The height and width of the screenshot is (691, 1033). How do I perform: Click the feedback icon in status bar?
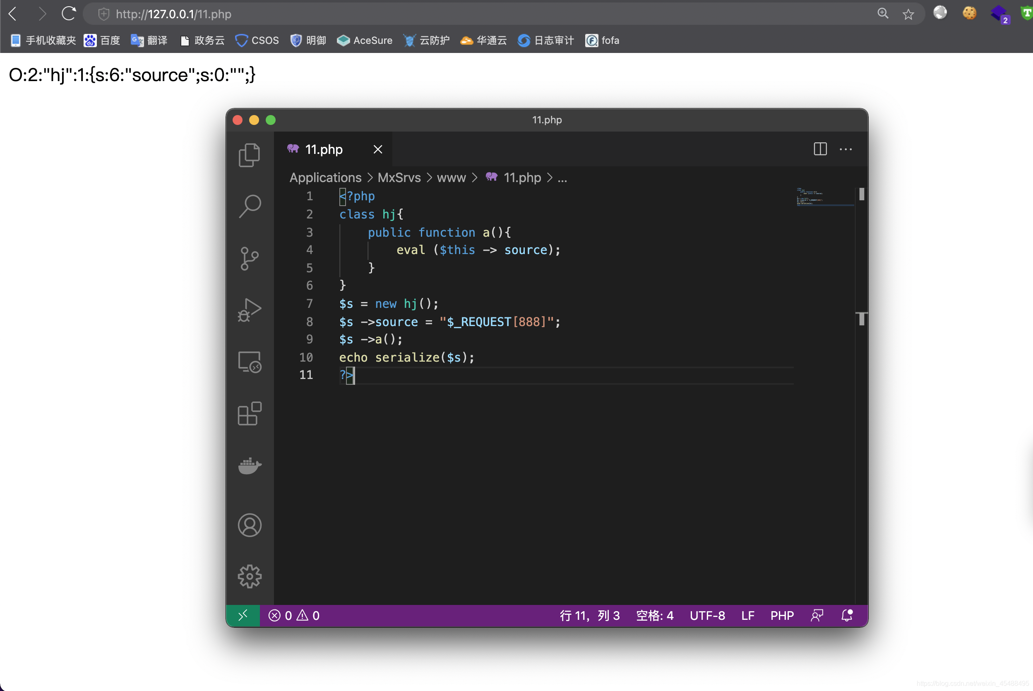[x=817, y=615]
